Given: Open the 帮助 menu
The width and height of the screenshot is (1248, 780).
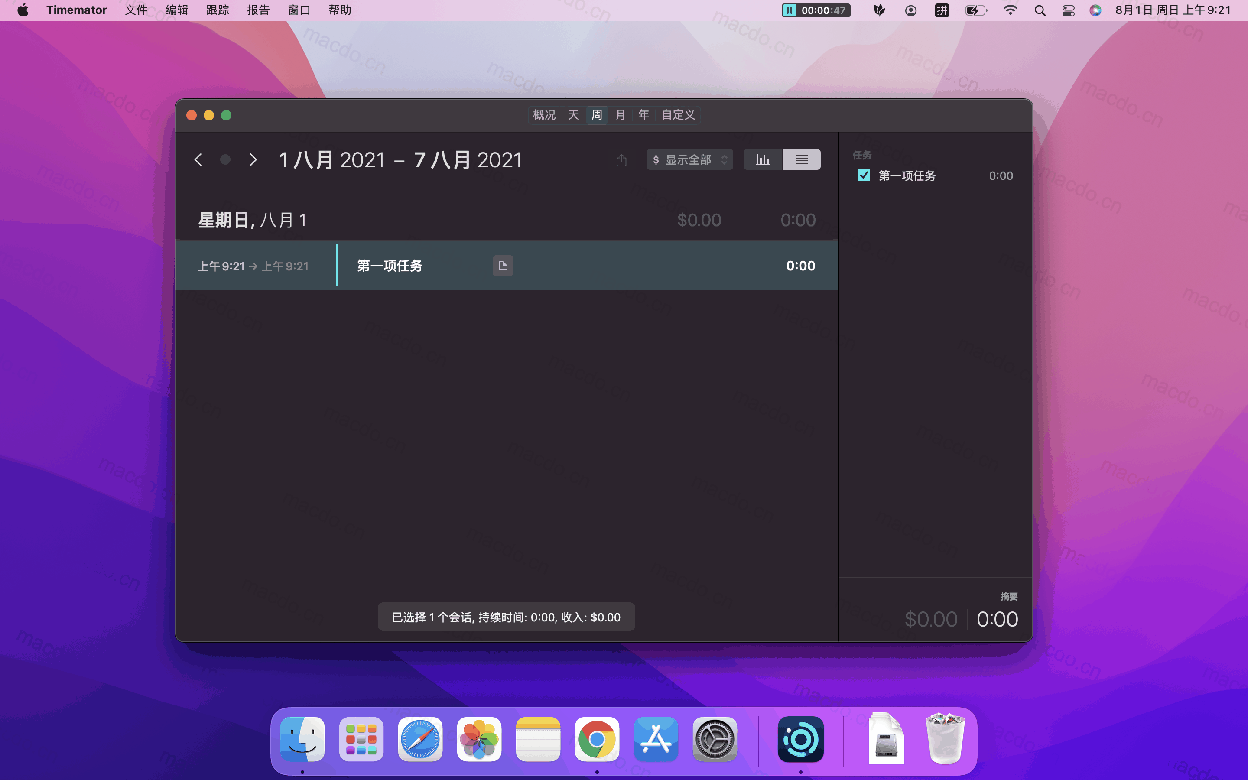Looking at the screenshot, I should pos(340,10).
